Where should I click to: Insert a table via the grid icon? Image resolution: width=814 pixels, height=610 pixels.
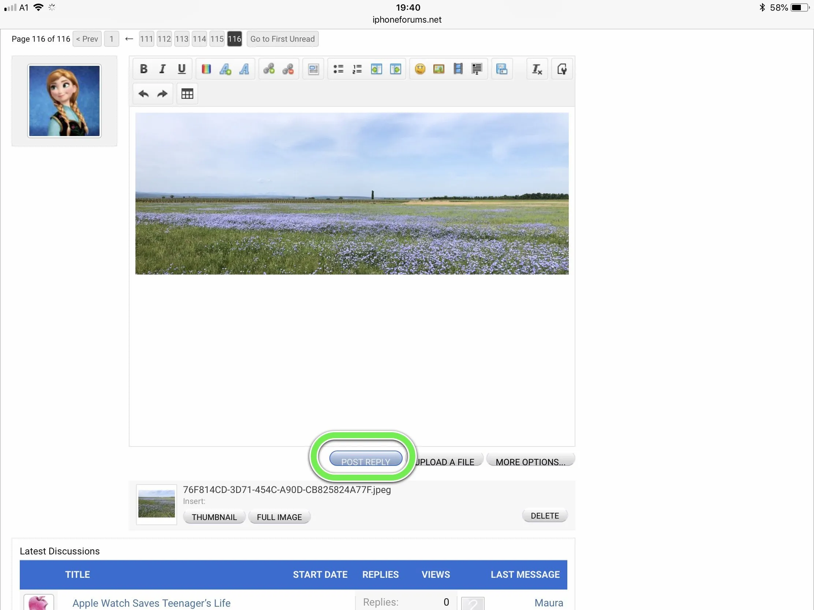tap(187, 94)
